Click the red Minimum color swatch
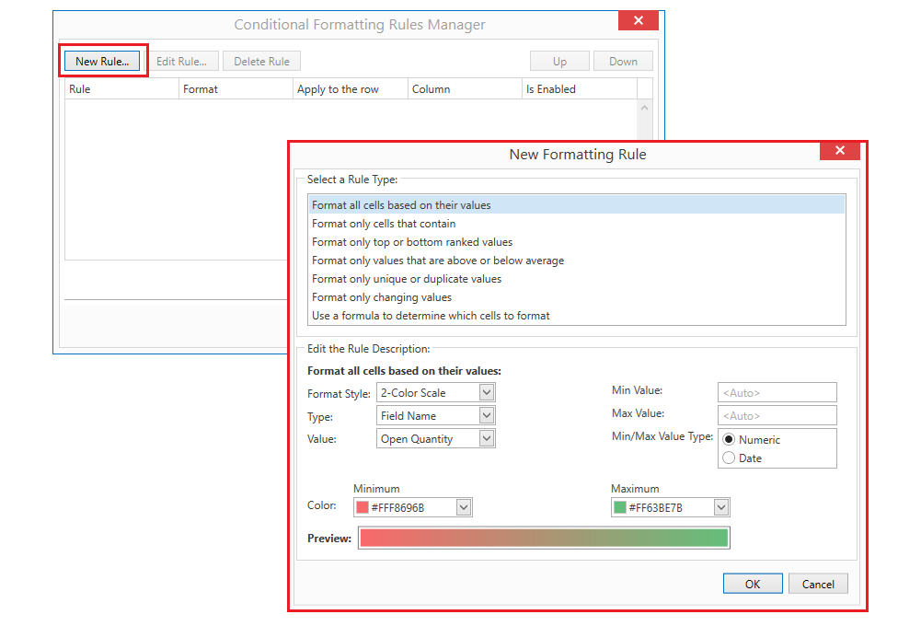 (363, 507)
